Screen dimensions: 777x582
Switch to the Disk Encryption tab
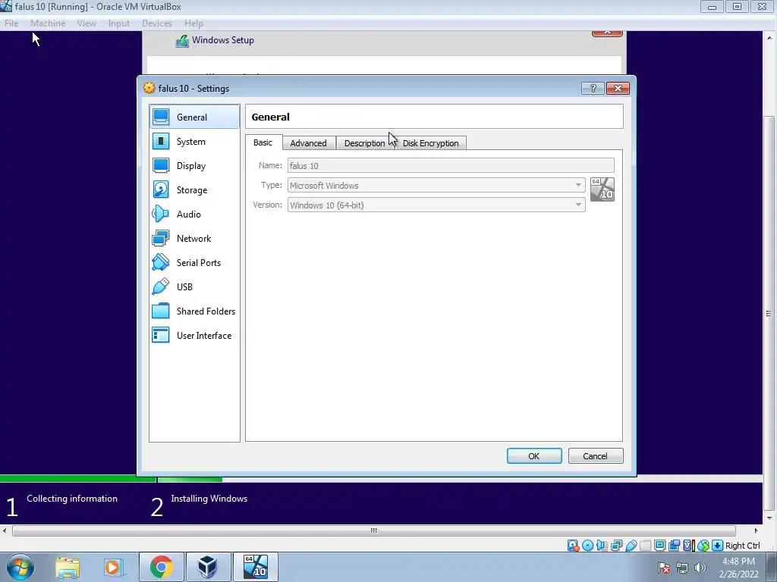pos(431,143)
